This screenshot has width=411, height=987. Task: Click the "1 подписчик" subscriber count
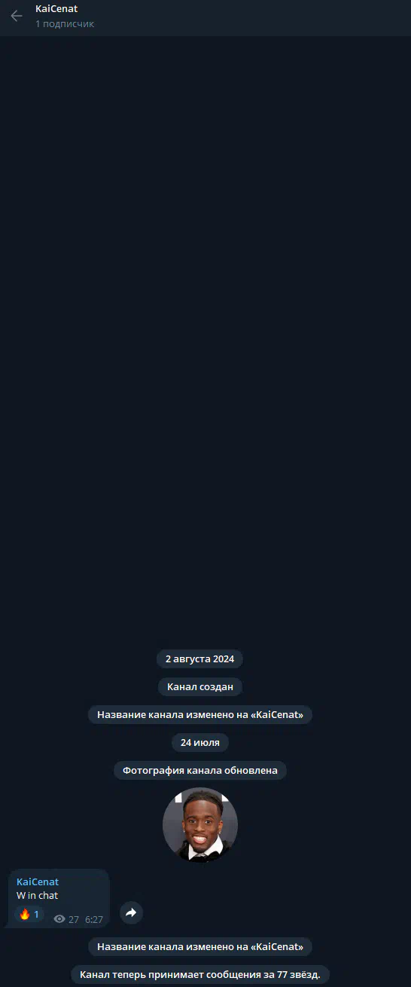[x=65, y=24]
